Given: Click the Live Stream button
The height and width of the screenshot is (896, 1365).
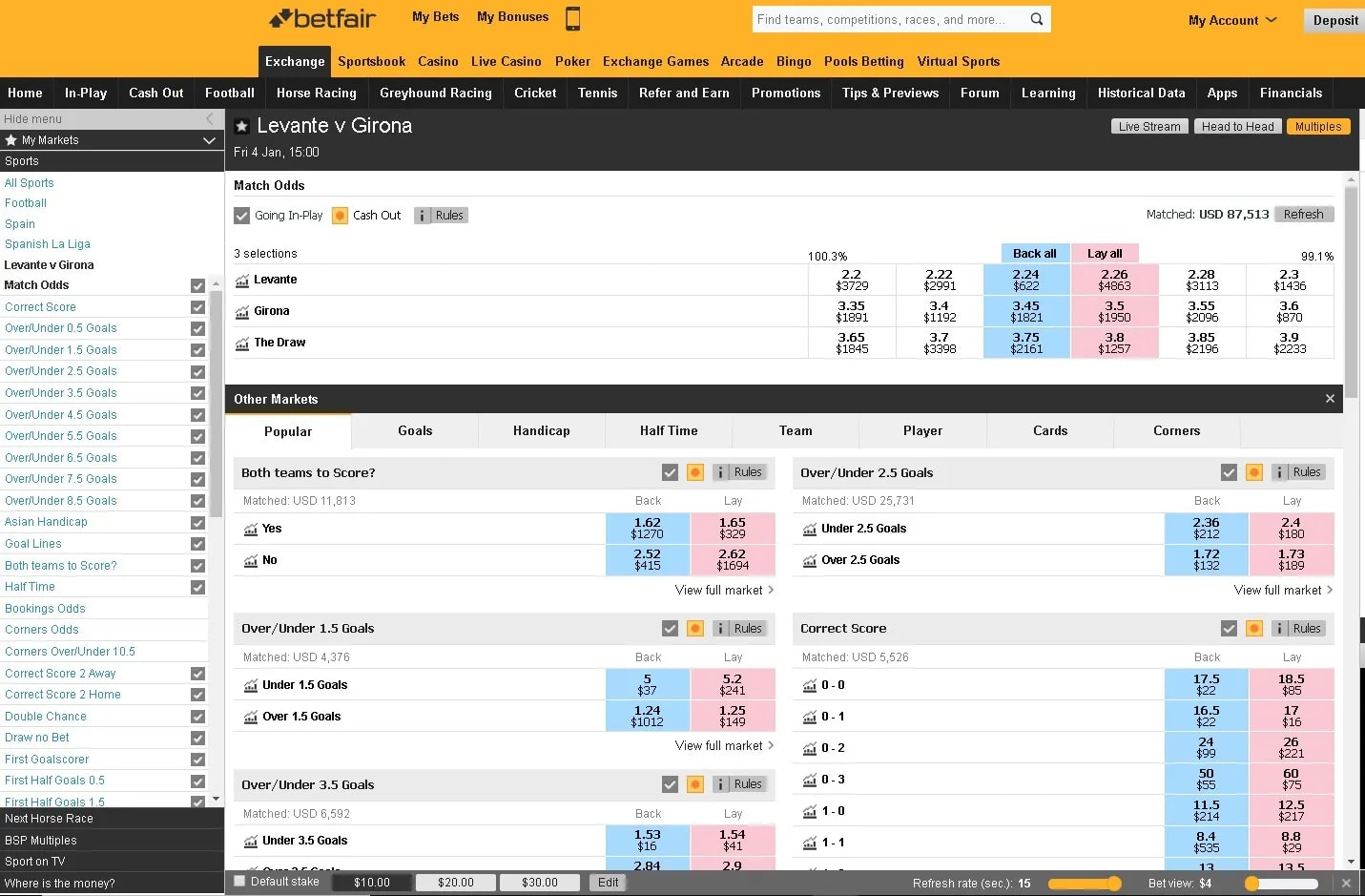Looking at the screenshot, I should [1149, 126].
